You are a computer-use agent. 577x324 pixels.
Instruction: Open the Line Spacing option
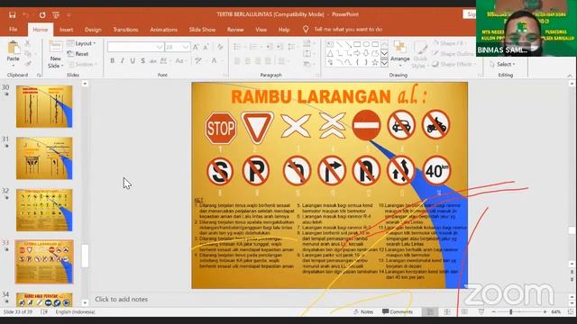click(292, 47)
